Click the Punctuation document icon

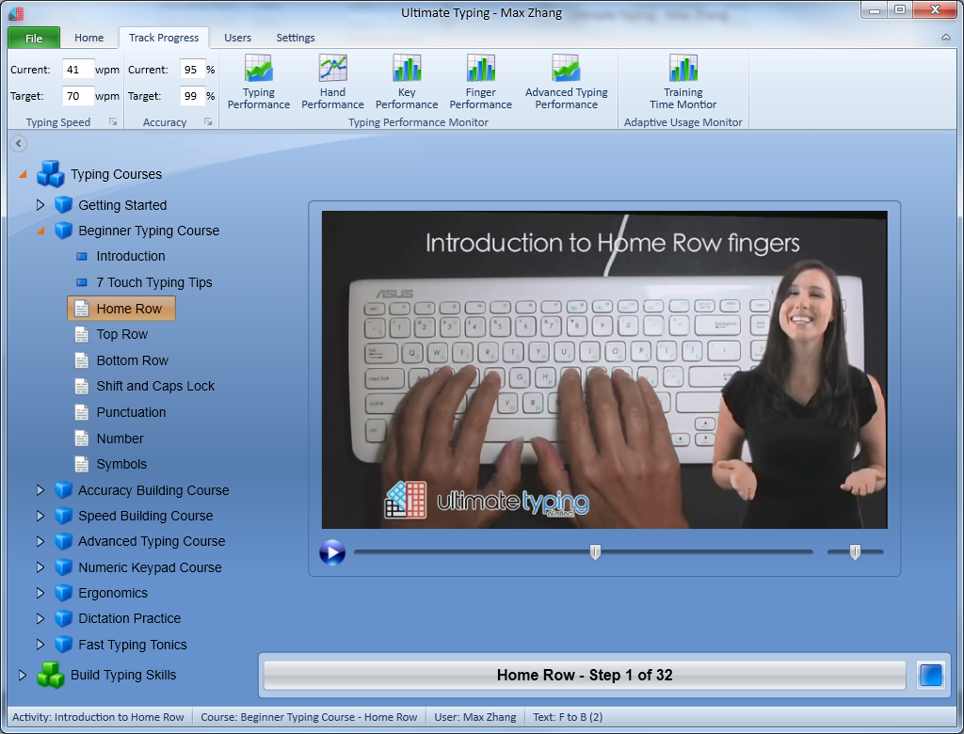(81, 412)
